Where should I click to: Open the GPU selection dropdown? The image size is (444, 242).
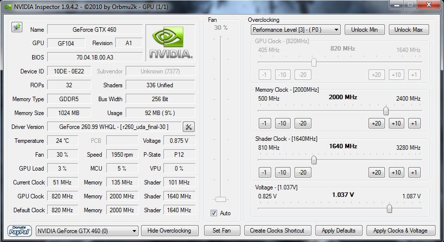(87, 231)
